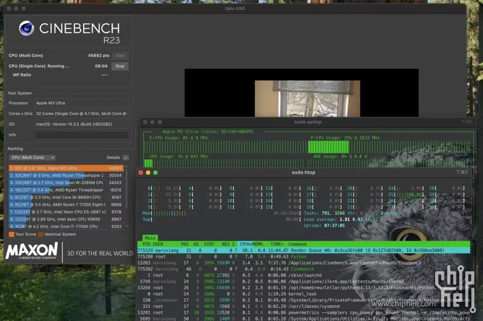Click the CPU (Single Core) test label
This screenshot has height=321, width=483.
point(27,66)
